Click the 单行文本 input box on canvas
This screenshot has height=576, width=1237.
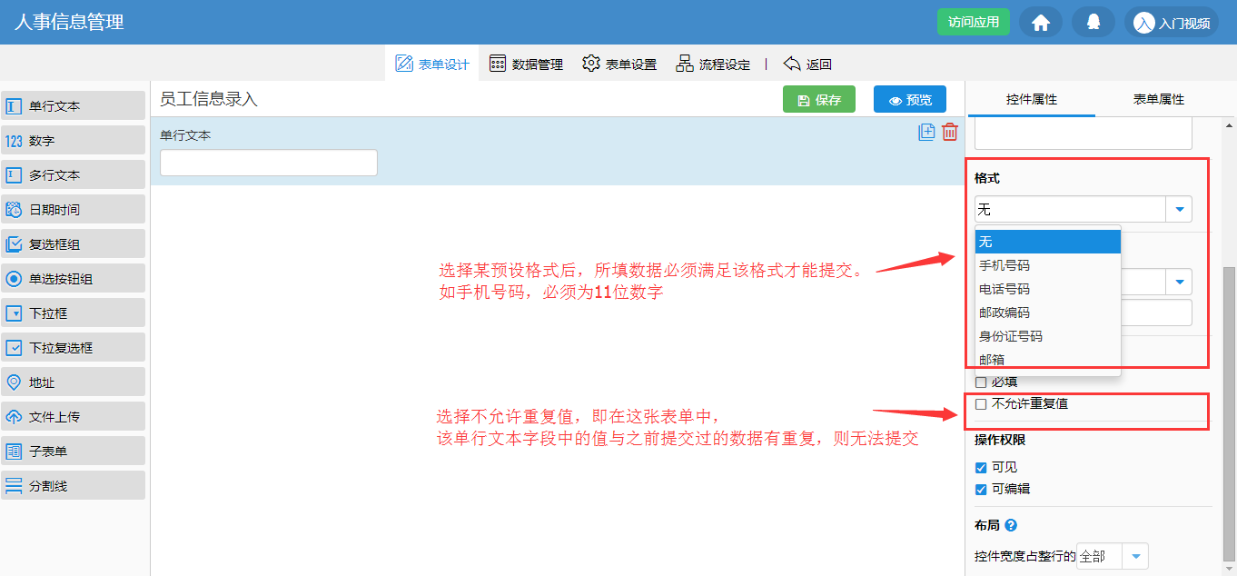[x=269, y=163]
